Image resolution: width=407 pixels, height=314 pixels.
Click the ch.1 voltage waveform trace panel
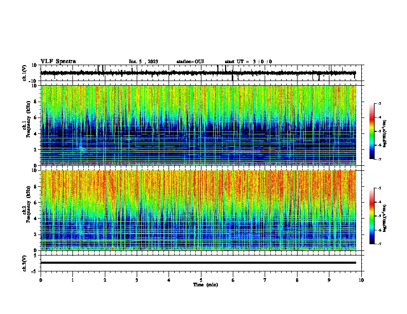click(x=201, y=73)
